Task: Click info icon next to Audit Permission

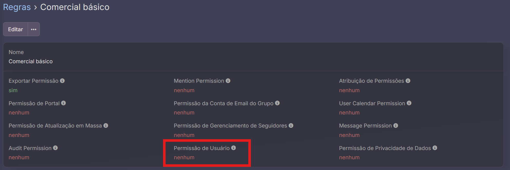Action: [55, 148]
